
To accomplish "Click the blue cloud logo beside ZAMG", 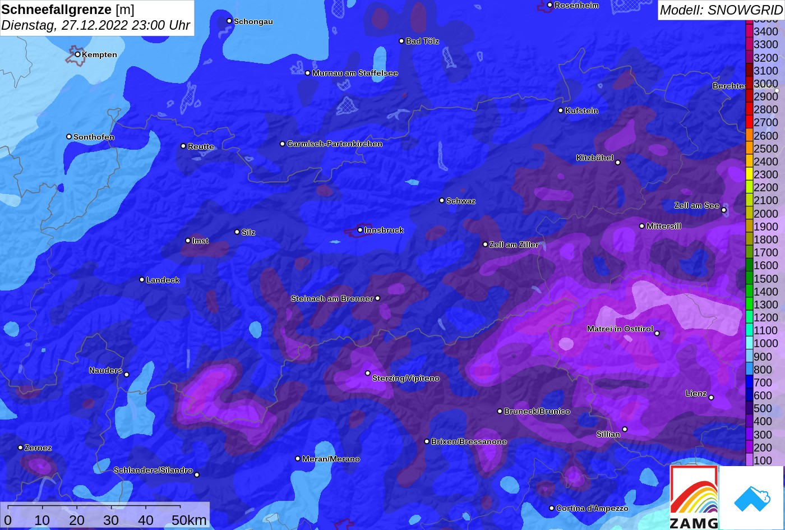I will 751,497.
